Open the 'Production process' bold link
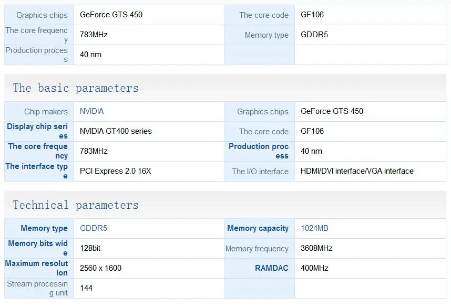451x308 pixels. point(259,151)
